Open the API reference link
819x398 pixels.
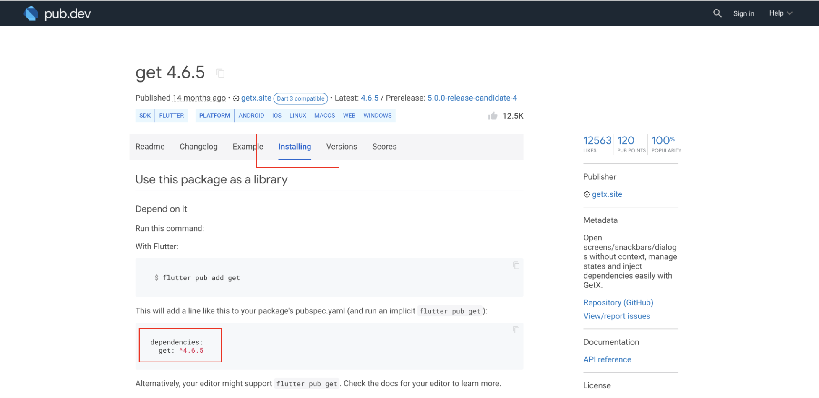[x=607, y=359]
